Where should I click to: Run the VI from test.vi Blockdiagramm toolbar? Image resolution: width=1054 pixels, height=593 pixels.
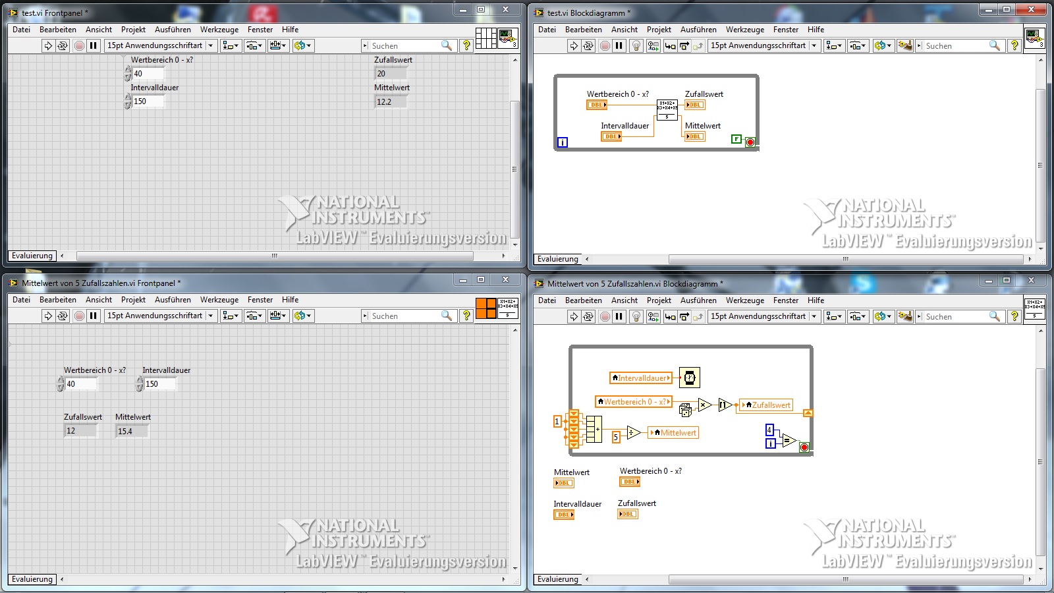point(574,45)
